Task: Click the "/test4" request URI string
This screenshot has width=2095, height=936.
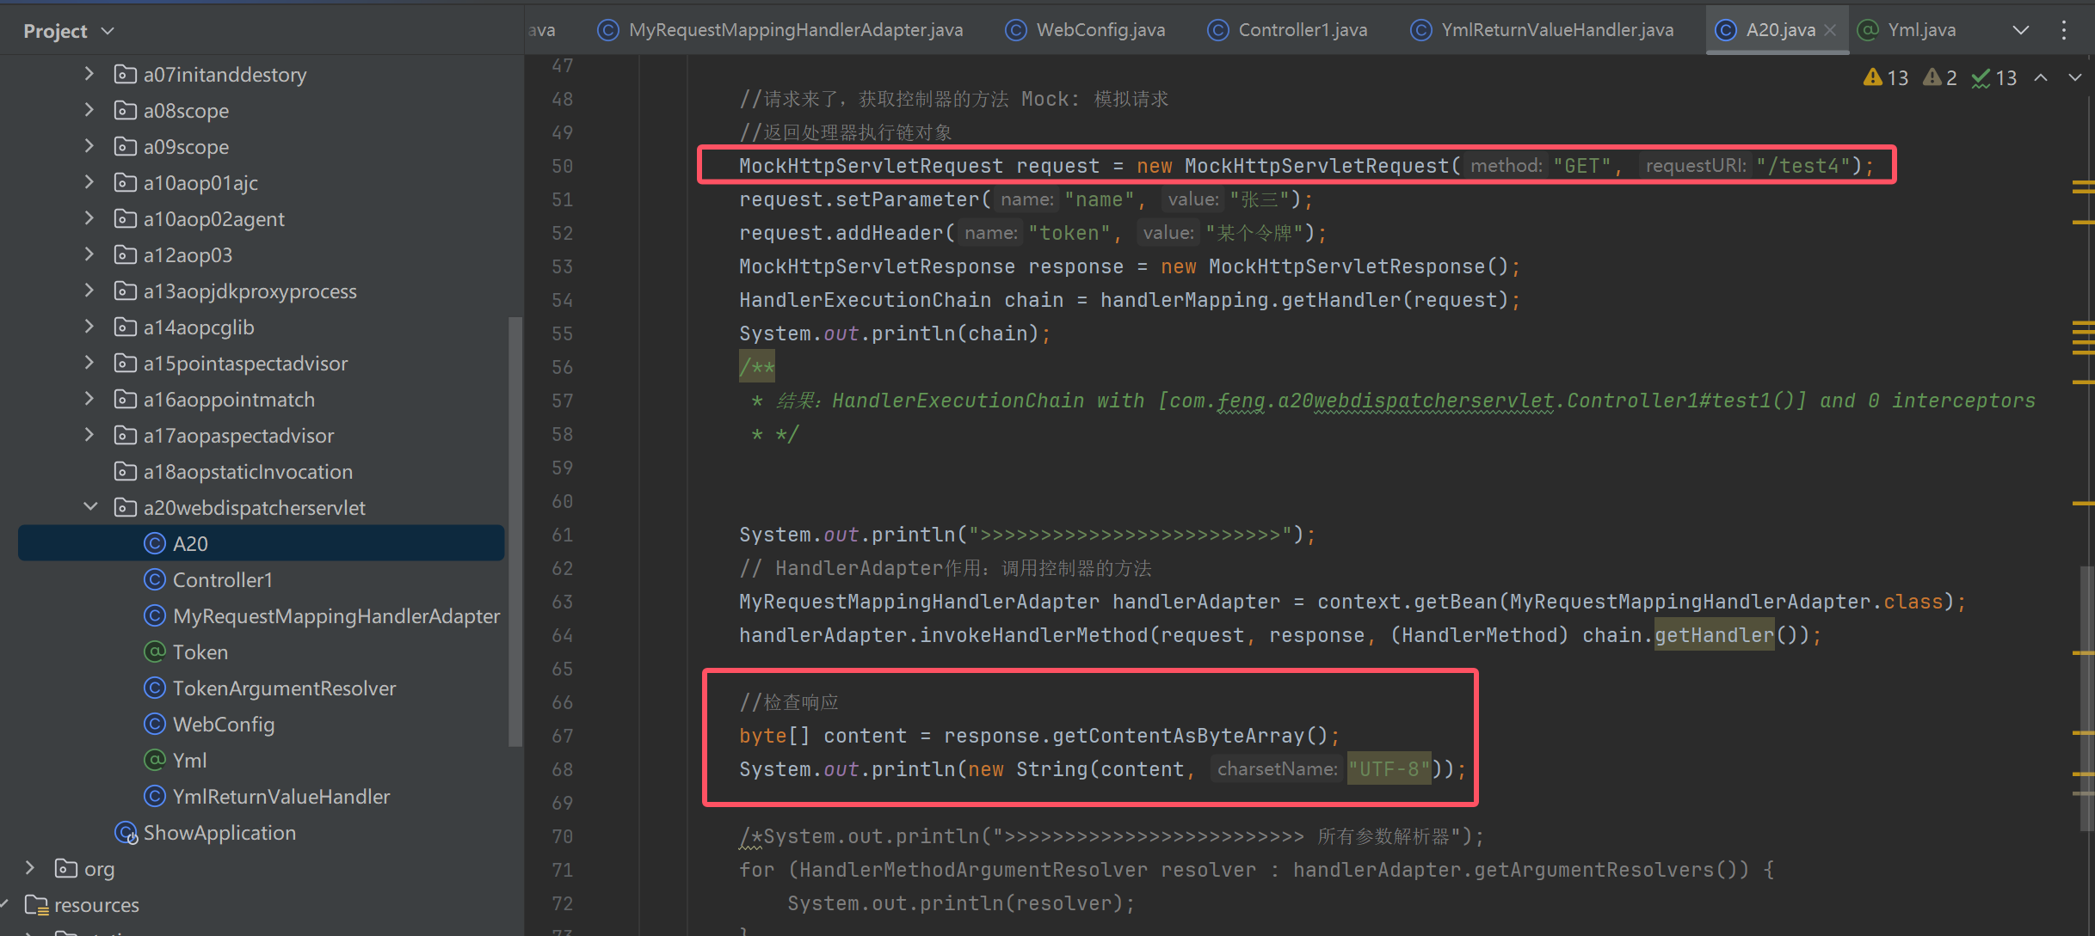Action: 1802,166
